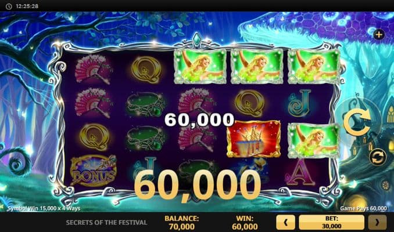Open the plus menu icon at top right
394x232 pixels.
point(379,34)
